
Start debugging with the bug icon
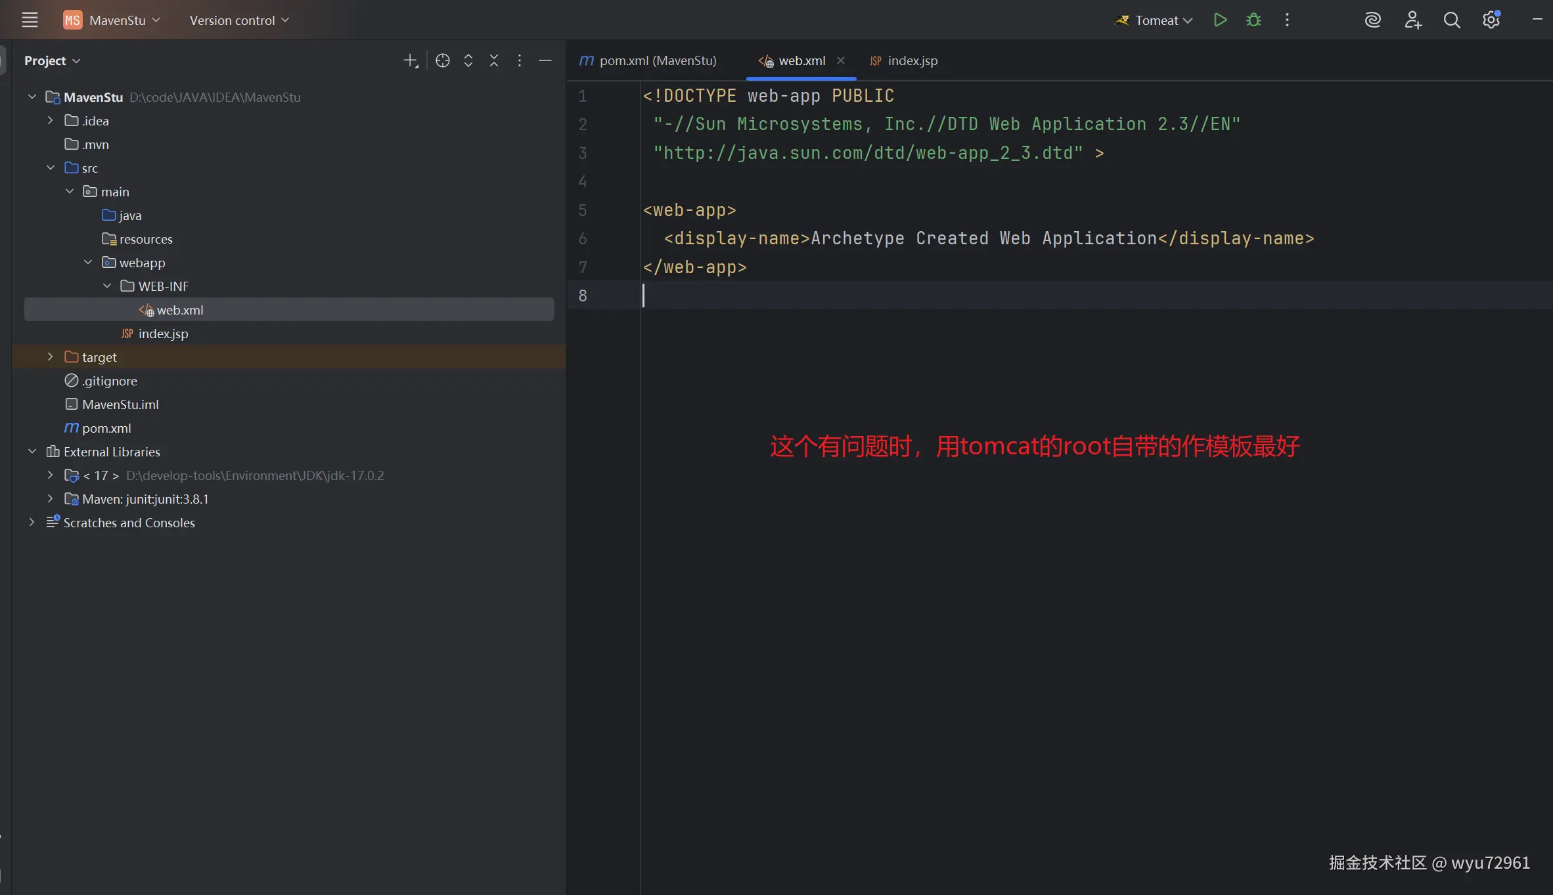point(1253,20)
